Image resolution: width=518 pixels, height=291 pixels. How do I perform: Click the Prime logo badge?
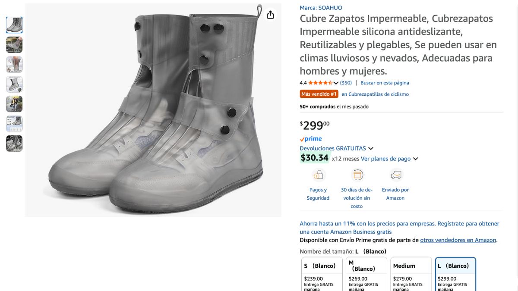(311, 139)
